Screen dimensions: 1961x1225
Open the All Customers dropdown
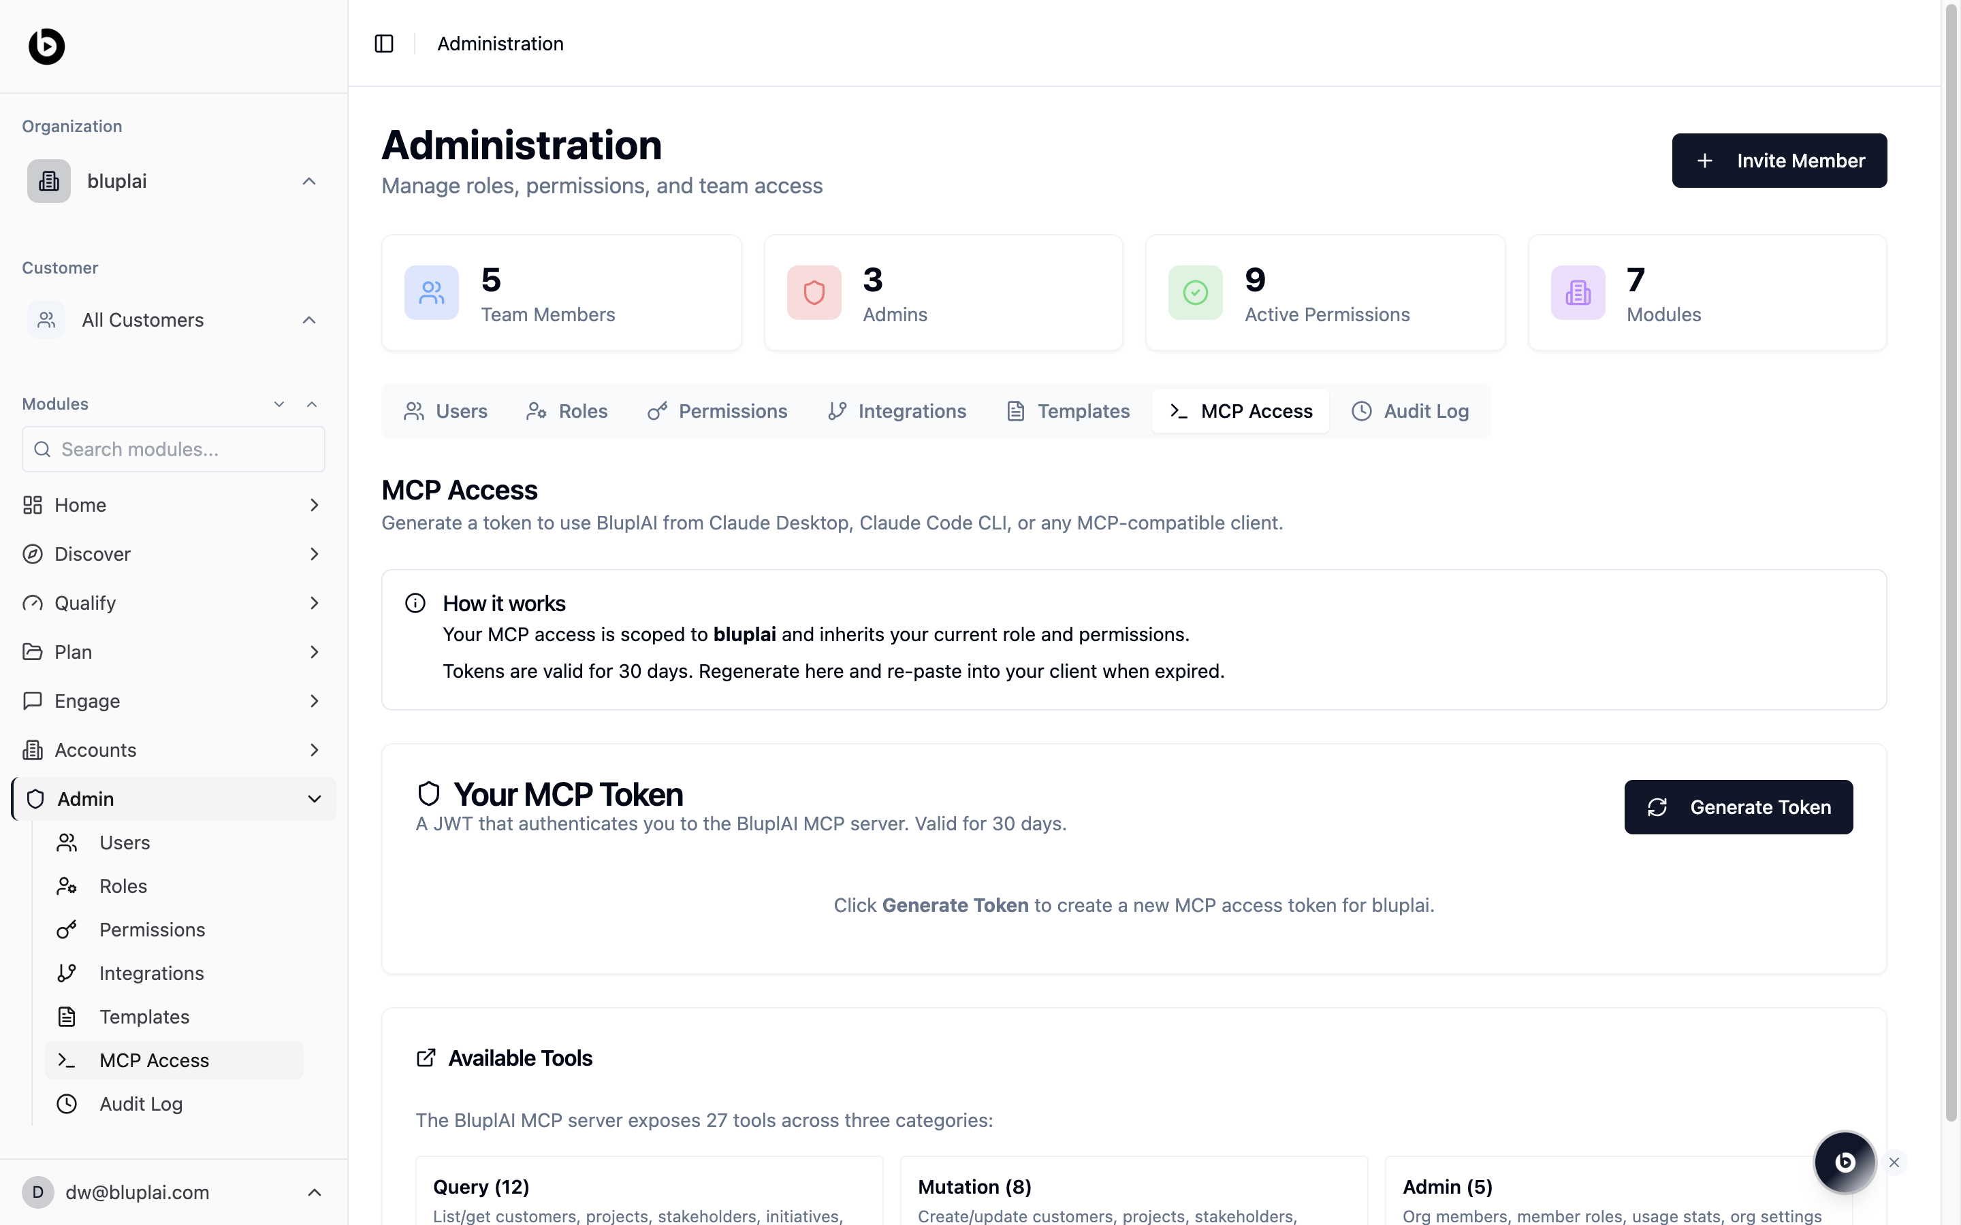[308, 320]
